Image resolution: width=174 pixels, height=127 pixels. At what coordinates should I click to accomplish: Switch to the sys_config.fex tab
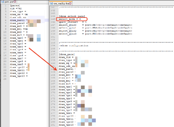coord(60,4)
